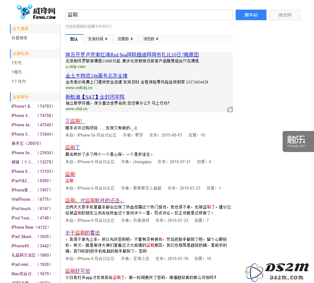Filter results to 1天内
This screenshot has height=283, width=314.
16,63
